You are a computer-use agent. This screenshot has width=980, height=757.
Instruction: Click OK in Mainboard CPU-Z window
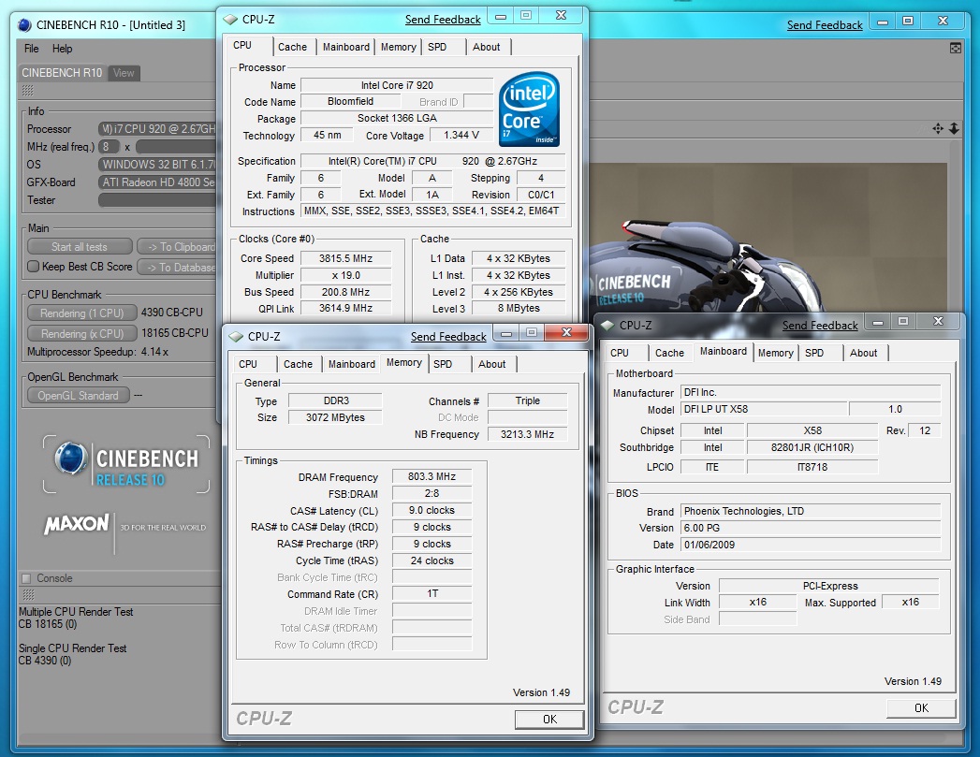pos(921,708)
